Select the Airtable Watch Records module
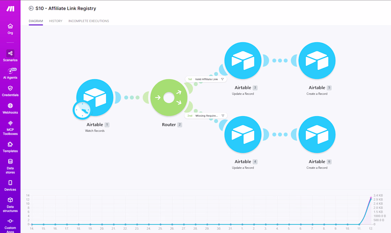This screenshot has width=391, height=233. pyautogui.click(x=95, y=97)
